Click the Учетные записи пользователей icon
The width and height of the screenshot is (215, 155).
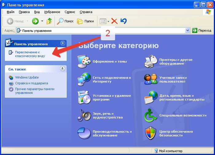(x=151, y=79)
